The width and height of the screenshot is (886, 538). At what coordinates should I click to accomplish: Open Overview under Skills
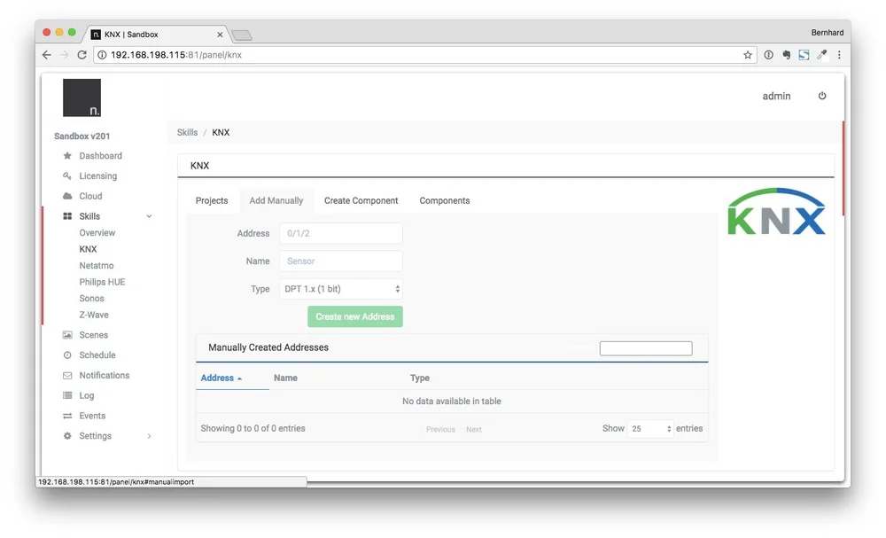(97, 233)
